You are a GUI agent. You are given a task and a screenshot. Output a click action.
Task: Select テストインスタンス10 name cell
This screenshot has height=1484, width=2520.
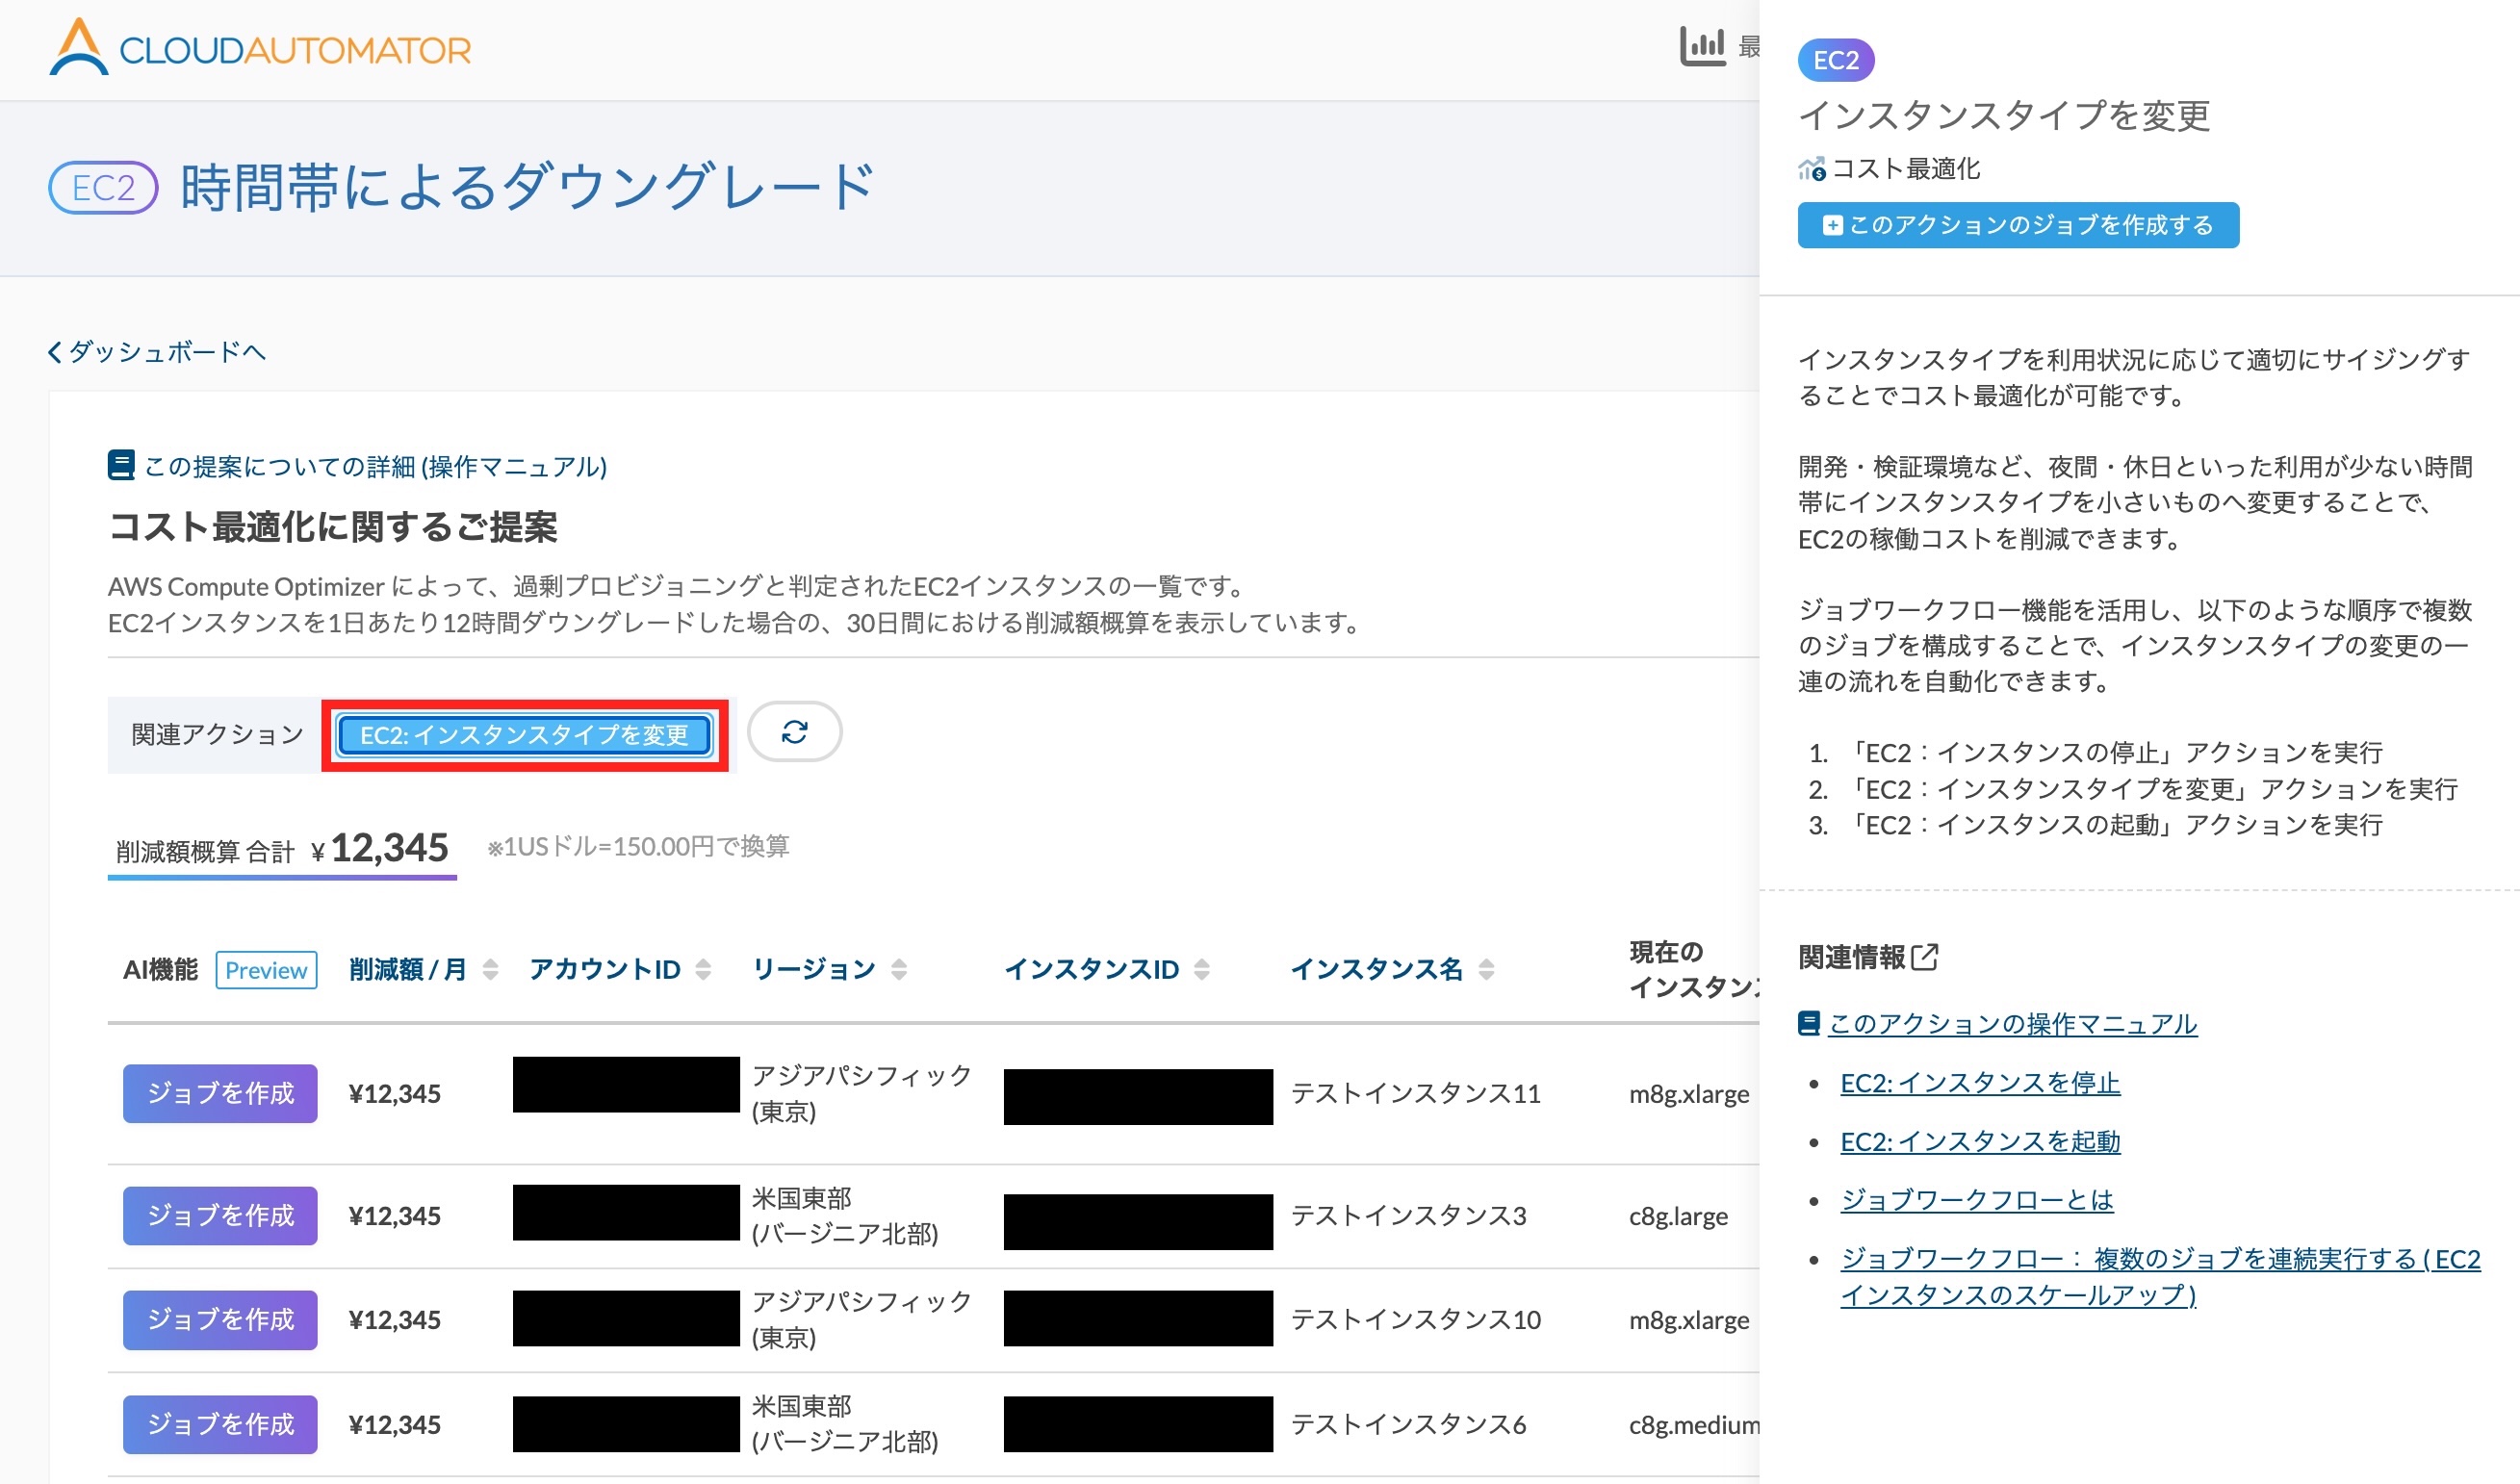tap(1416, 1320)
